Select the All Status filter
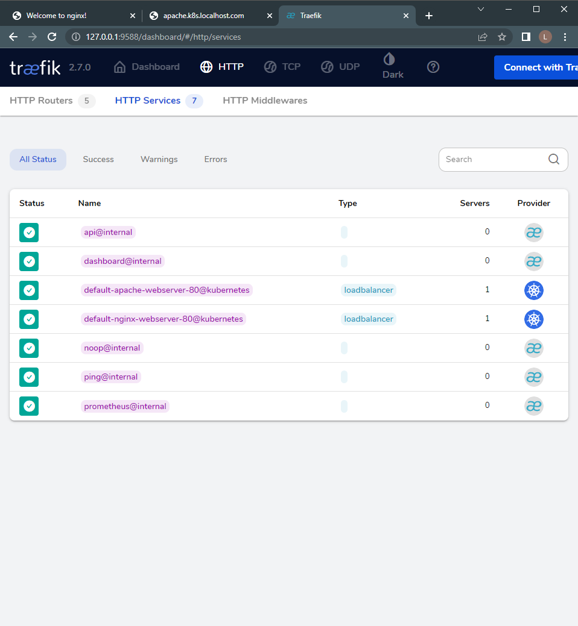This screenshot has width=578, height=626. [x=38, y=159]
